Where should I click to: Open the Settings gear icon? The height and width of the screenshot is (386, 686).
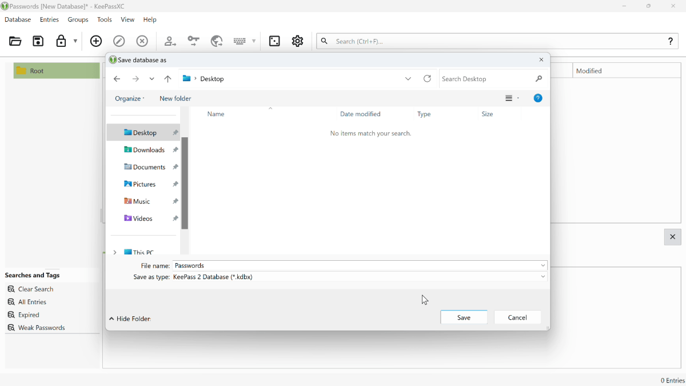click(x=298, y=41)
